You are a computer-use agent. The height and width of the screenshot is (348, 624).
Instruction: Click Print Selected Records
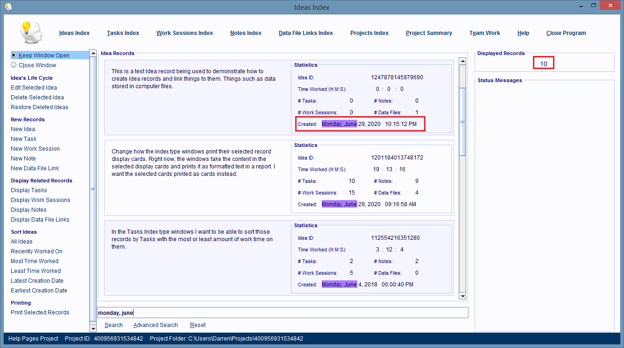[x=40, y=313]
